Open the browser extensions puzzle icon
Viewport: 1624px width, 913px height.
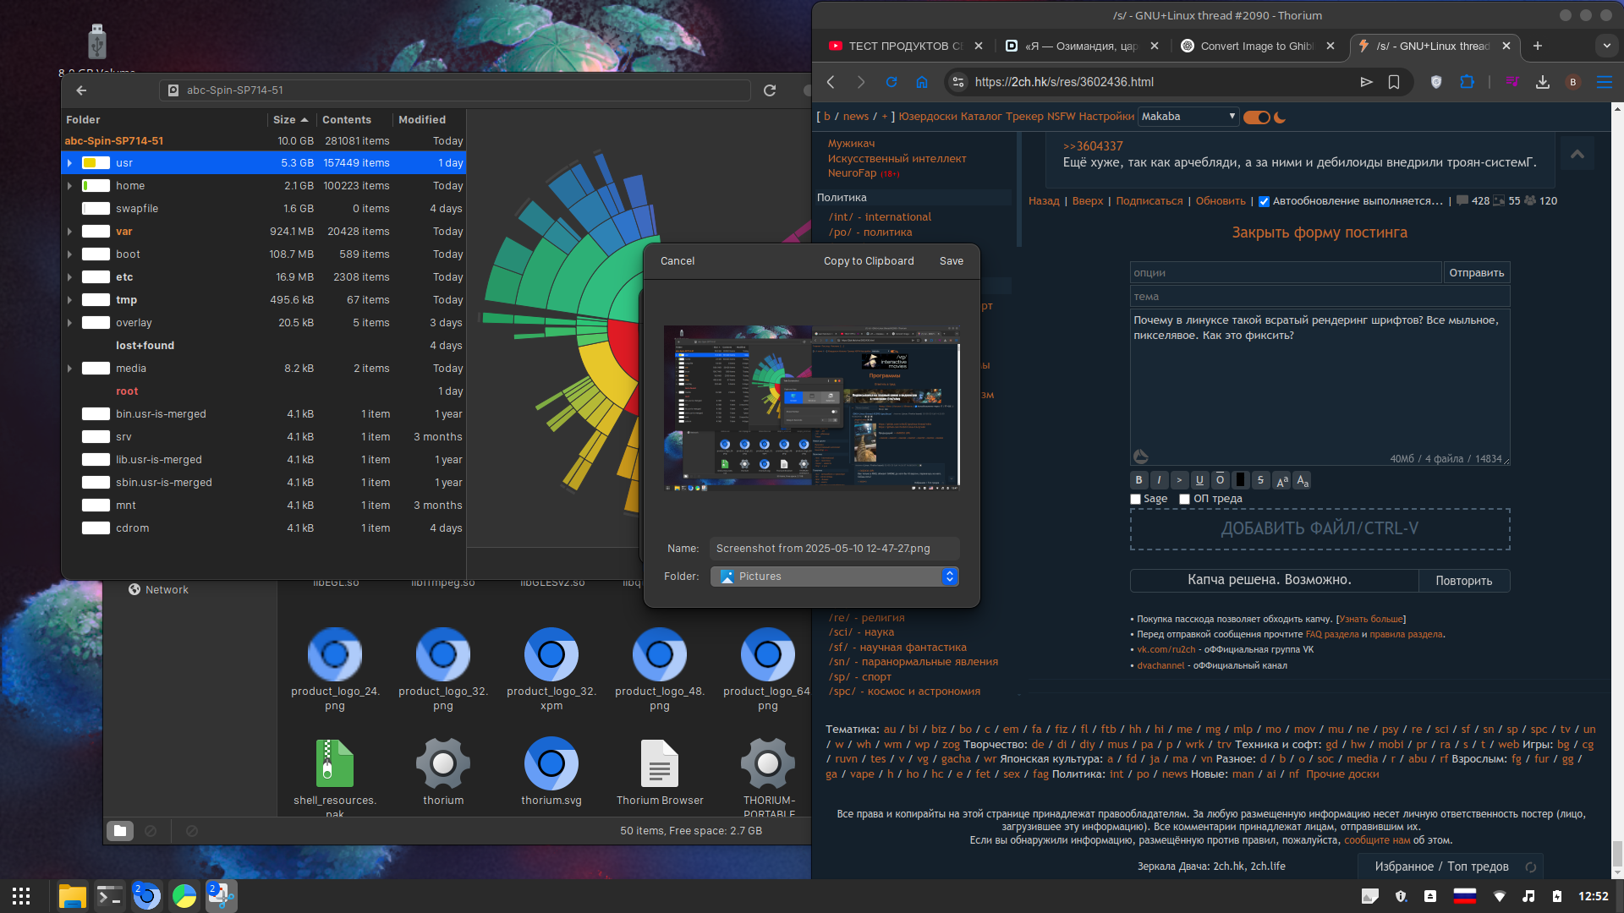(1467, 82)
